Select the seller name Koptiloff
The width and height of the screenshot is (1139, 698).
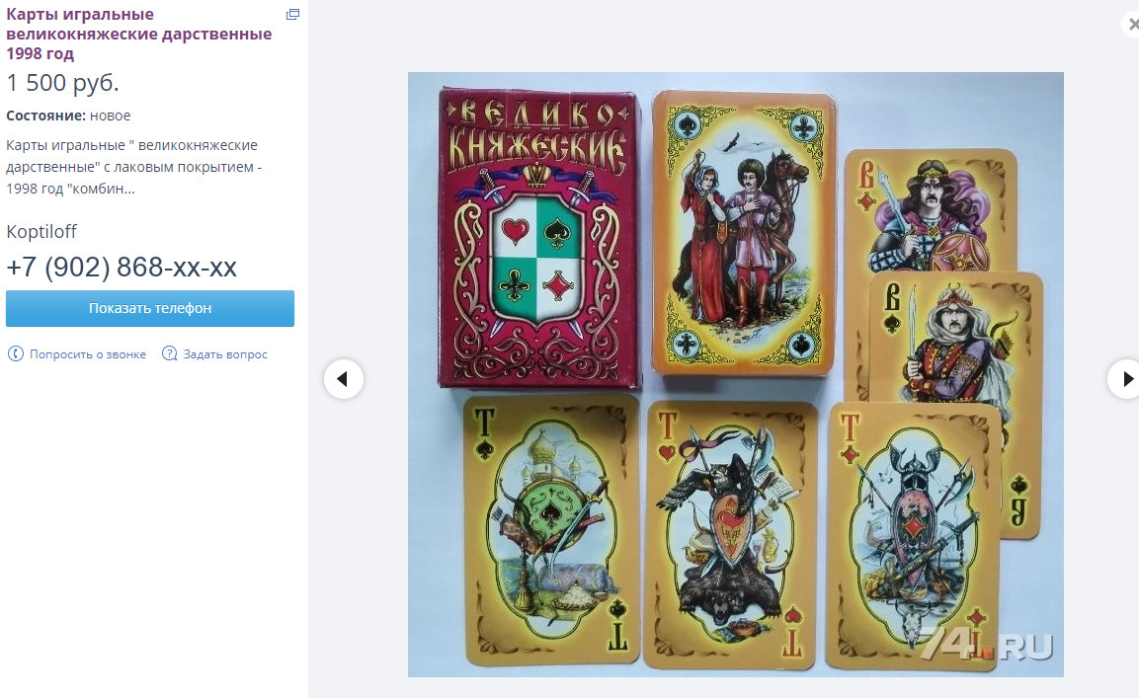click(x=41, y=232)
